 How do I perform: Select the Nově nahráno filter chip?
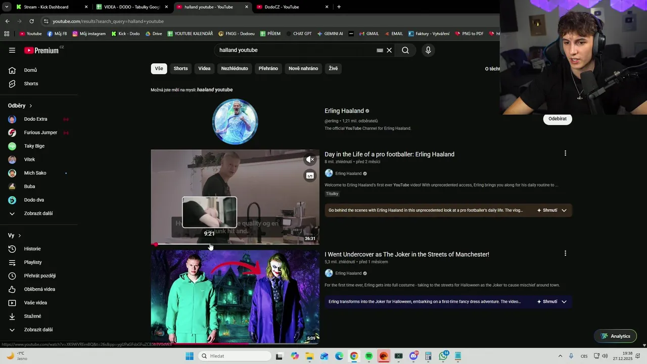click(303, 69)
